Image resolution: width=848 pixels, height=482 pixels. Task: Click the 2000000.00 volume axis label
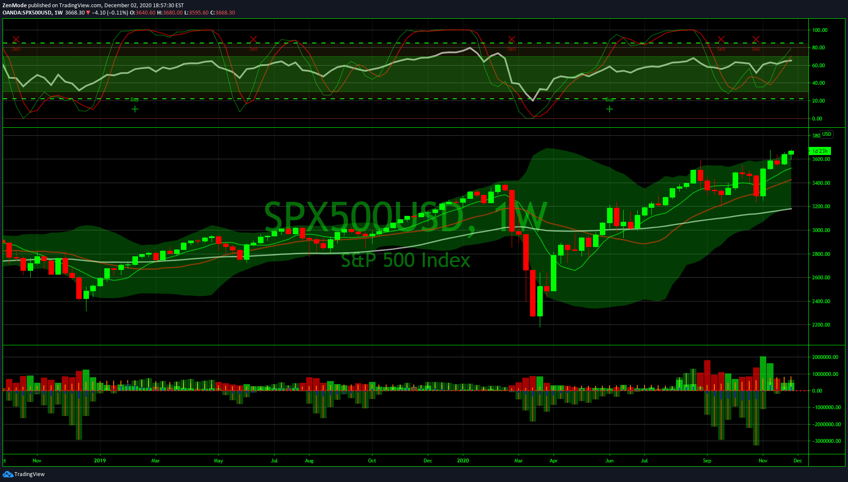click(825, 357)
